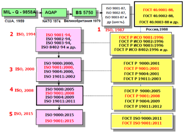This screenshot has height=133, width=184.
Task: Click the red label 'ISO, 1994'
Action: (x=26, y=34)
